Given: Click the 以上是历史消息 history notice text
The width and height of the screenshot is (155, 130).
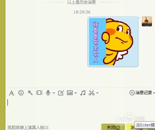Looking at the screenshot, I should [x=82, y=2].
